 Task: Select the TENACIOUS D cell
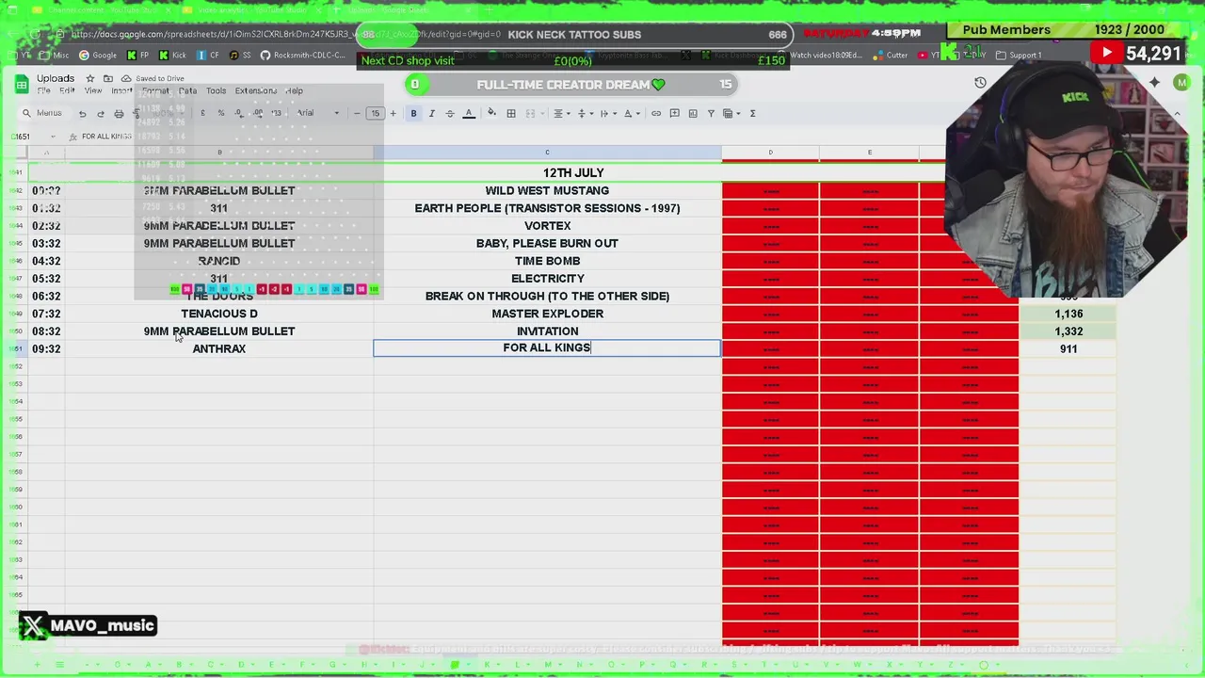(x=219, y=314)
